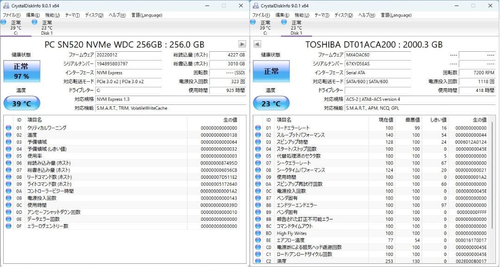
Task: Open テーマ(T) menu in TOSHIBA window
Action: pos(322,15)
